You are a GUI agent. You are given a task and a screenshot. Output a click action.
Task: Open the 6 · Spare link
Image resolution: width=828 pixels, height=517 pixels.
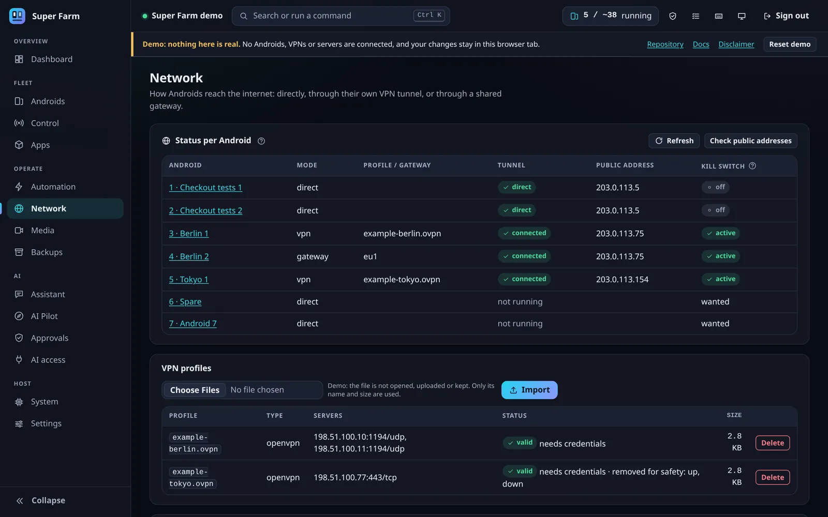click(x=185, y=302)
